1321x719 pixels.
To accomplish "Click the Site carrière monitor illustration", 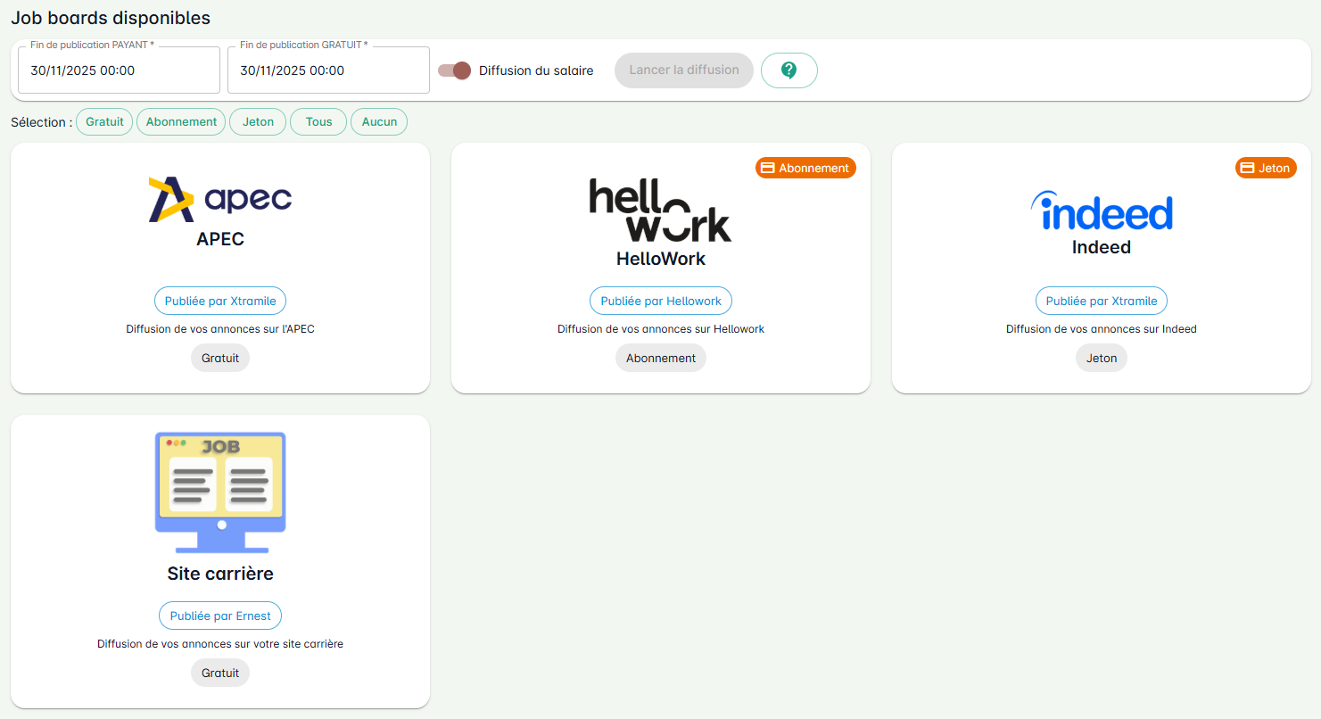I will 220,492.
